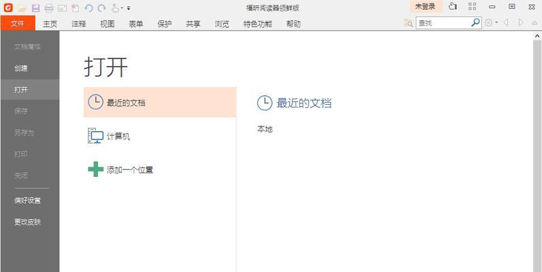The image size is (542, 272).
Task: Click the folder search icon left of the find box
Action: point(408,23)
